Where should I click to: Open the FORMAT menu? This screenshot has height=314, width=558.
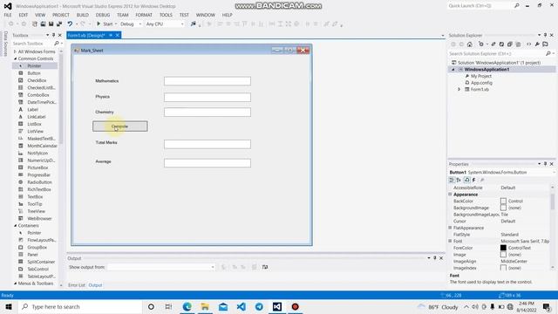(x=144, y=15)
